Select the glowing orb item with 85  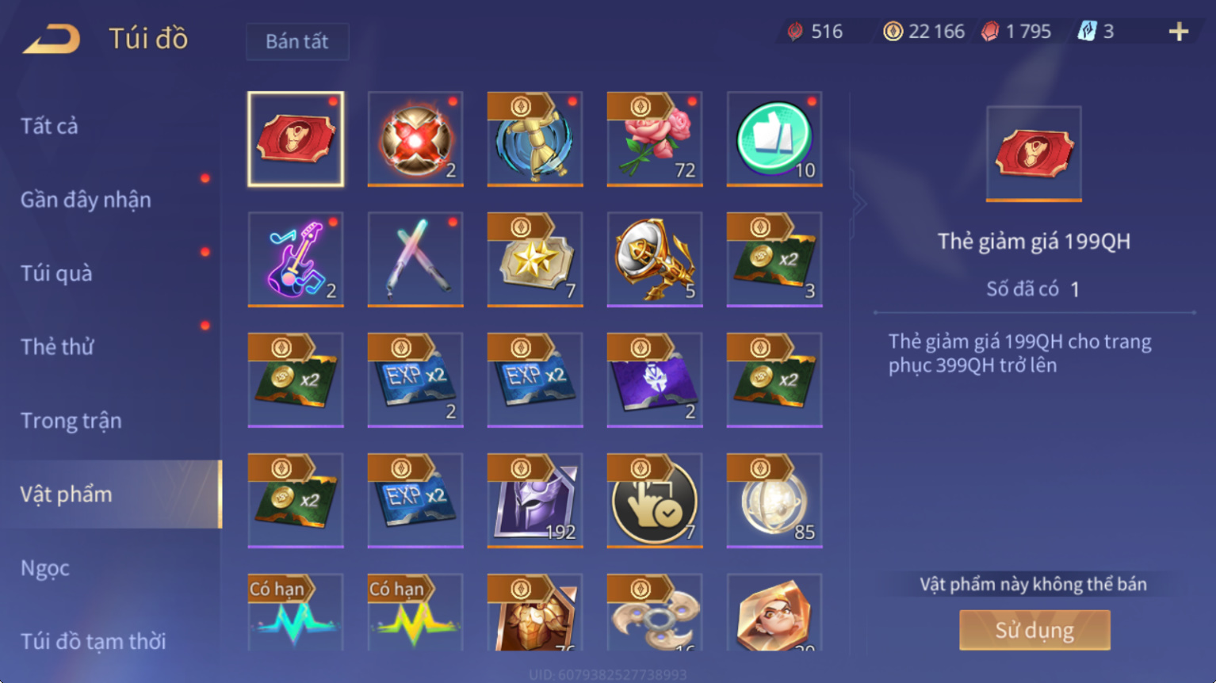(774, 501)
